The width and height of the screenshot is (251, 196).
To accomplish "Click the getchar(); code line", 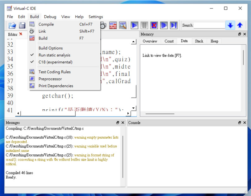I will click(x=57, y=96).
